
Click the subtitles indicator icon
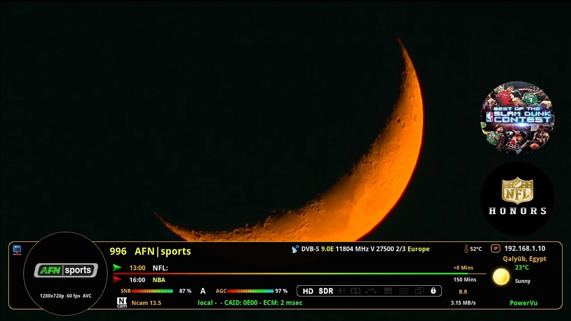(x=388, y=291)
